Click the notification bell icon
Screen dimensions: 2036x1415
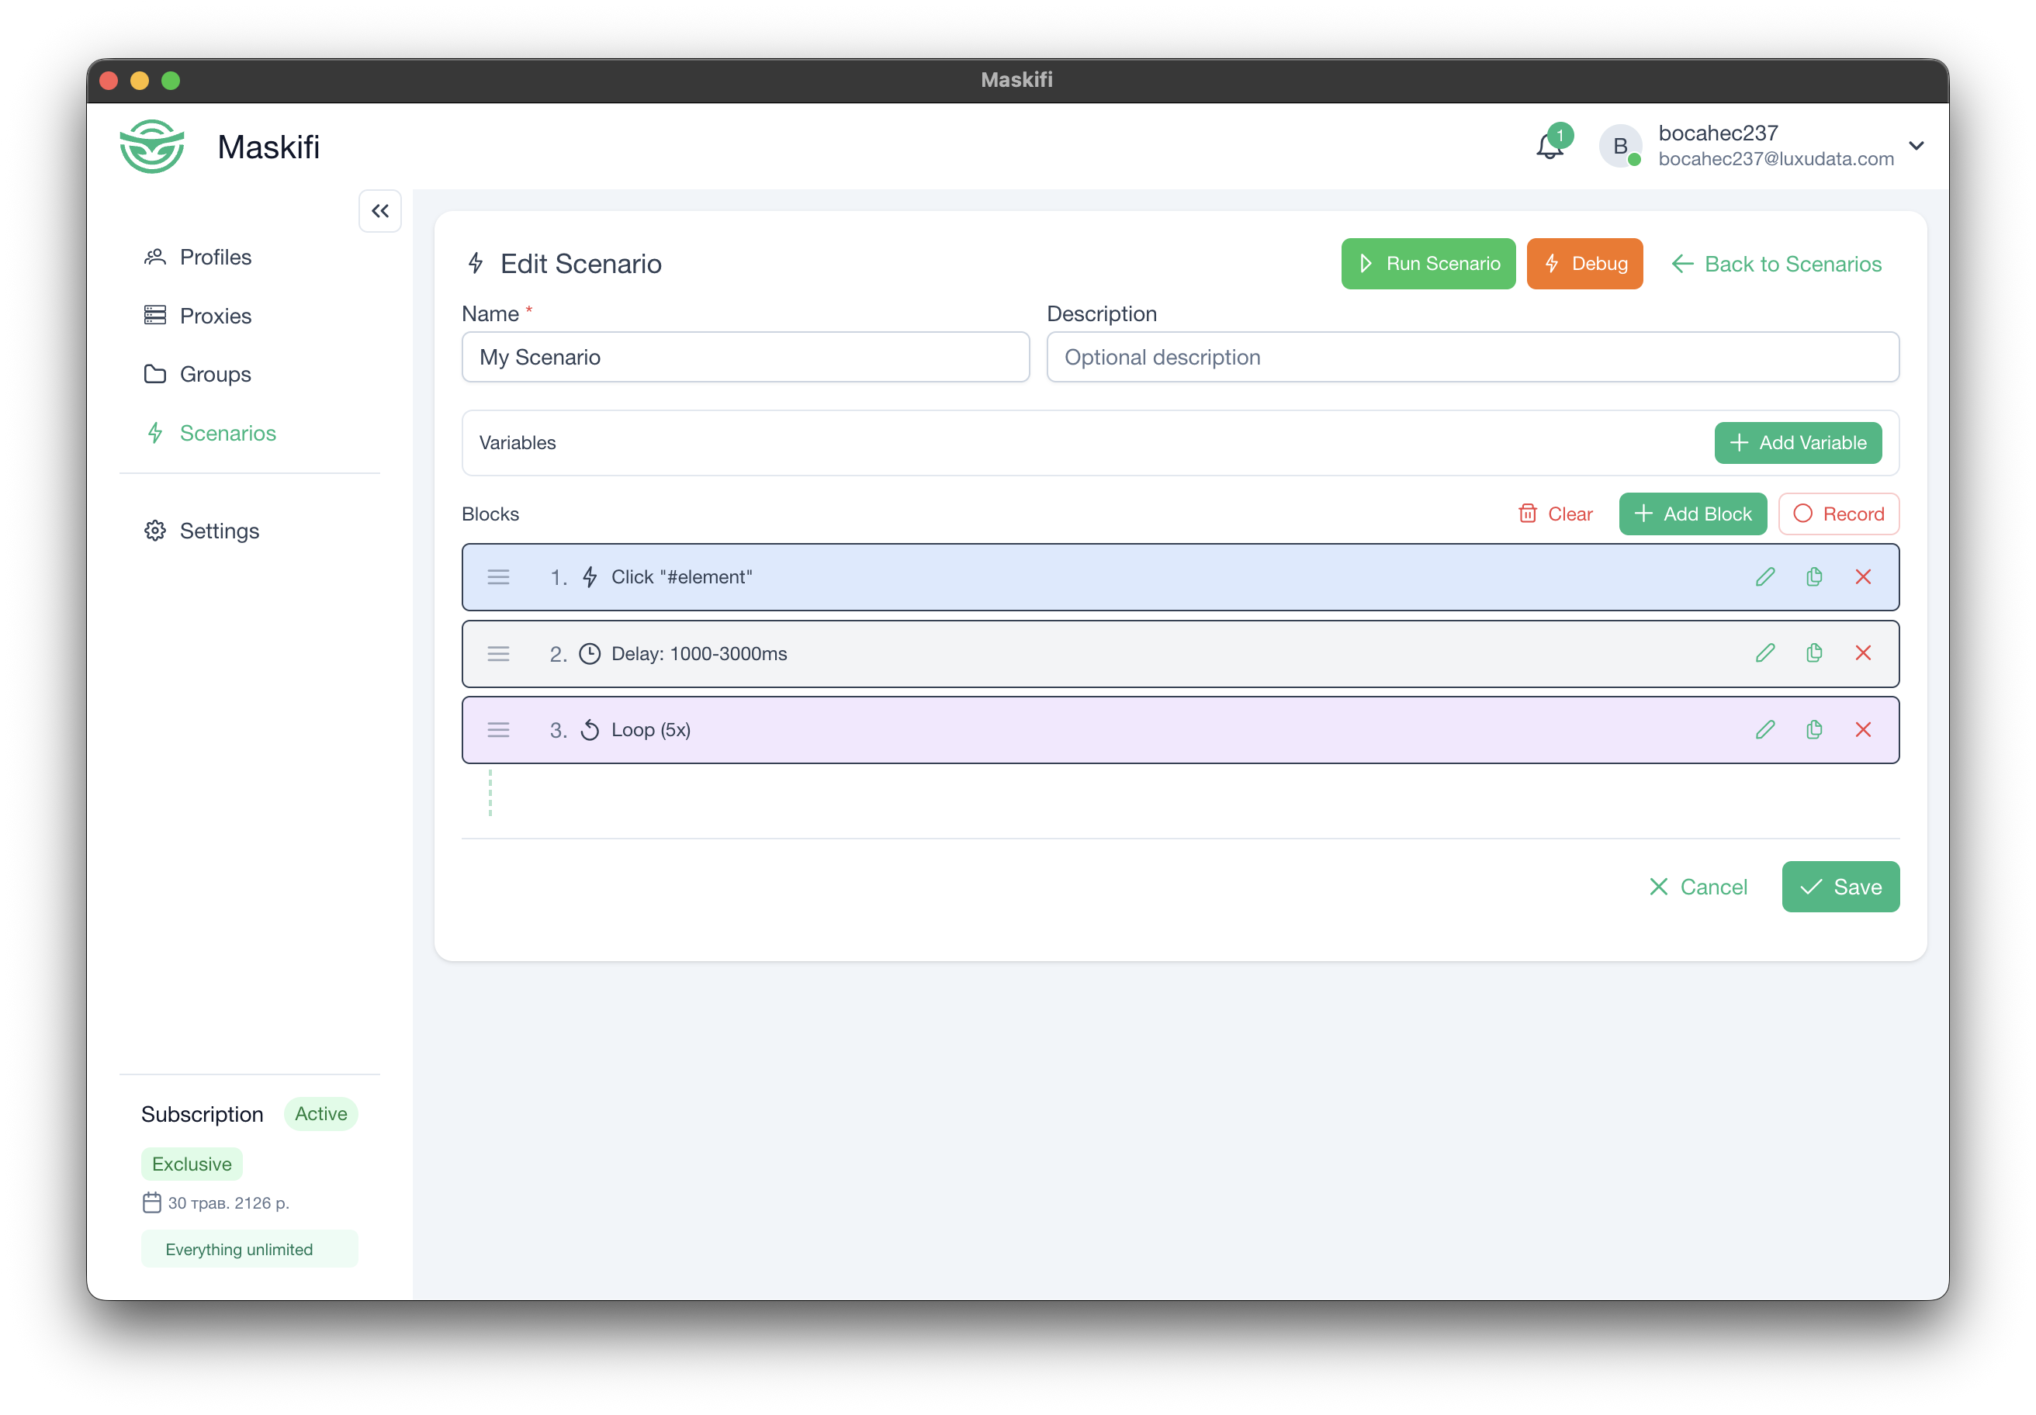click(x=1550, y=147)
